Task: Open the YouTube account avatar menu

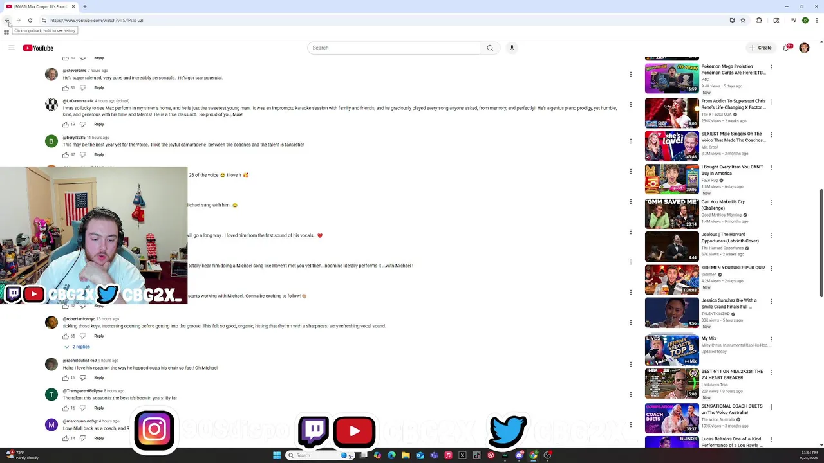Action: pyautogui.click(x=804, y=48)
